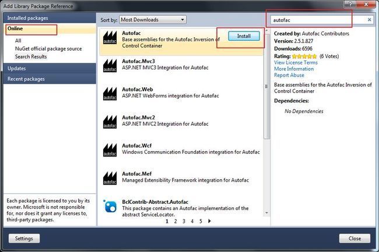
Task: Close the dialog with title bar X
Action: pos(366,3)
